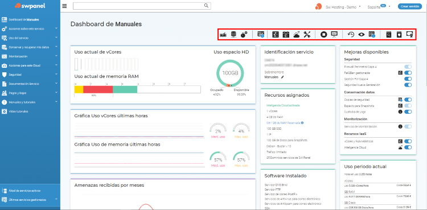The height and width of the screenshot is (210, 427).
Task: Click the bomb timer icon in the toolbar
Action: [244, 34]
